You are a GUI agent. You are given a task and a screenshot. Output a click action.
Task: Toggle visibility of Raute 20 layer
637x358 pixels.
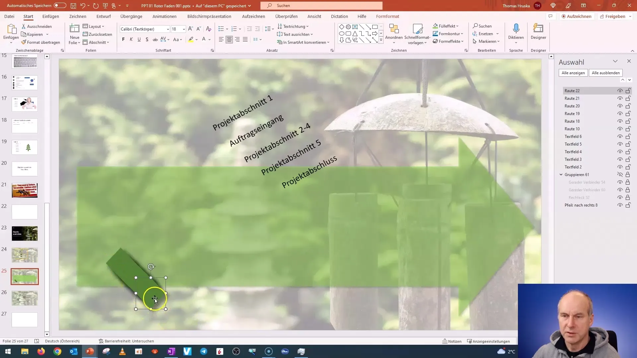point(620,106)
